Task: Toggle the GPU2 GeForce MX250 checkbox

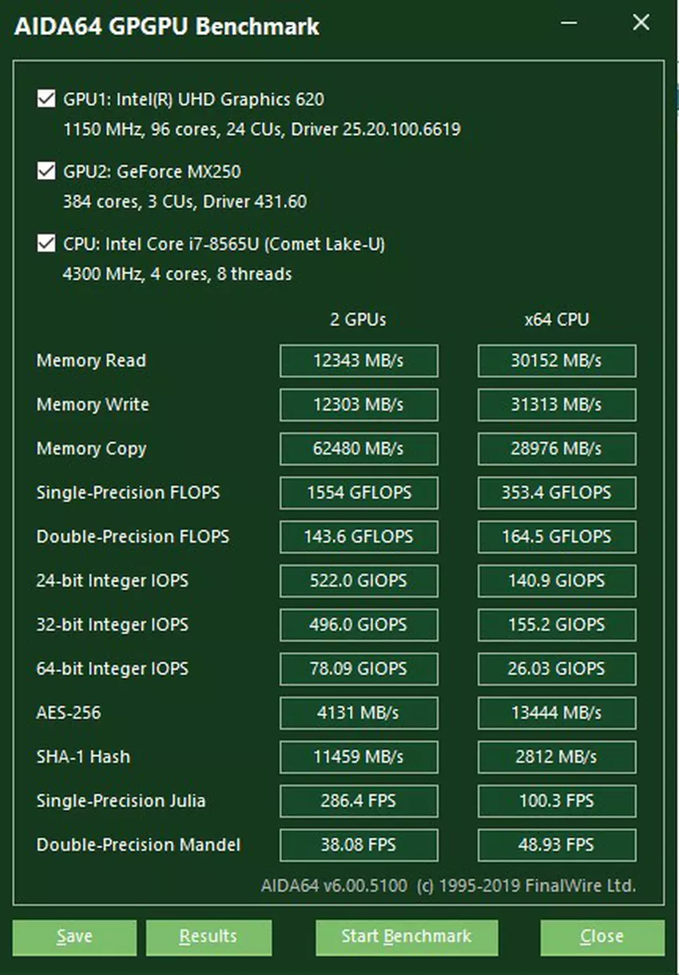Action: [x=46, y=172]
